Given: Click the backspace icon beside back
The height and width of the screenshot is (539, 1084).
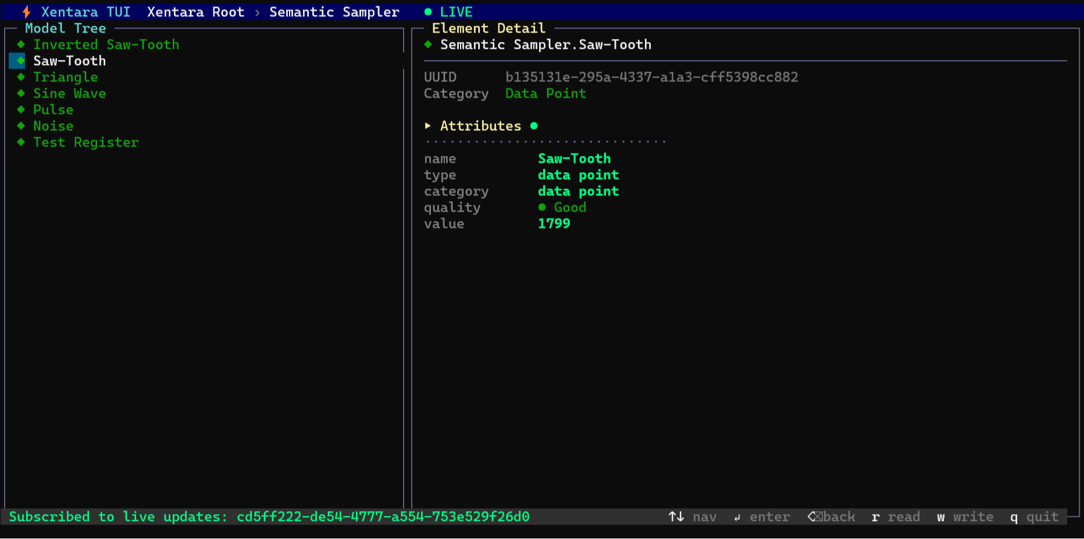Looking at the screenshot, I should click(x=815, y=516).
